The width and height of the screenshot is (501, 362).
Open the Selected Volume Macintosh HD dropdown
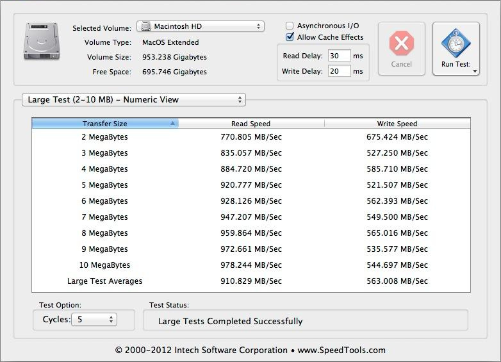click(x=201, y=26)
